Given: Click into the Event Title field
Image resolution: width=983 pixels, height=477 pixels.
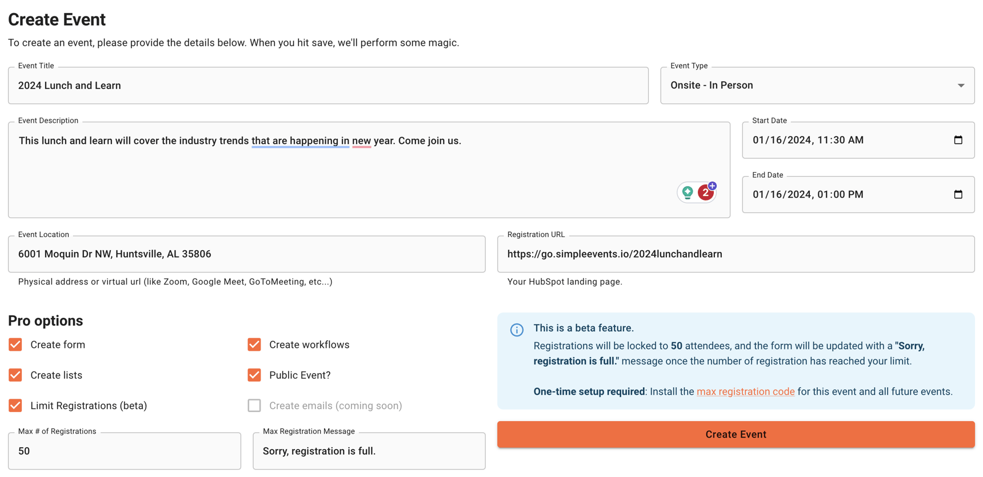Looking at the screenshot, I should 328,86.
